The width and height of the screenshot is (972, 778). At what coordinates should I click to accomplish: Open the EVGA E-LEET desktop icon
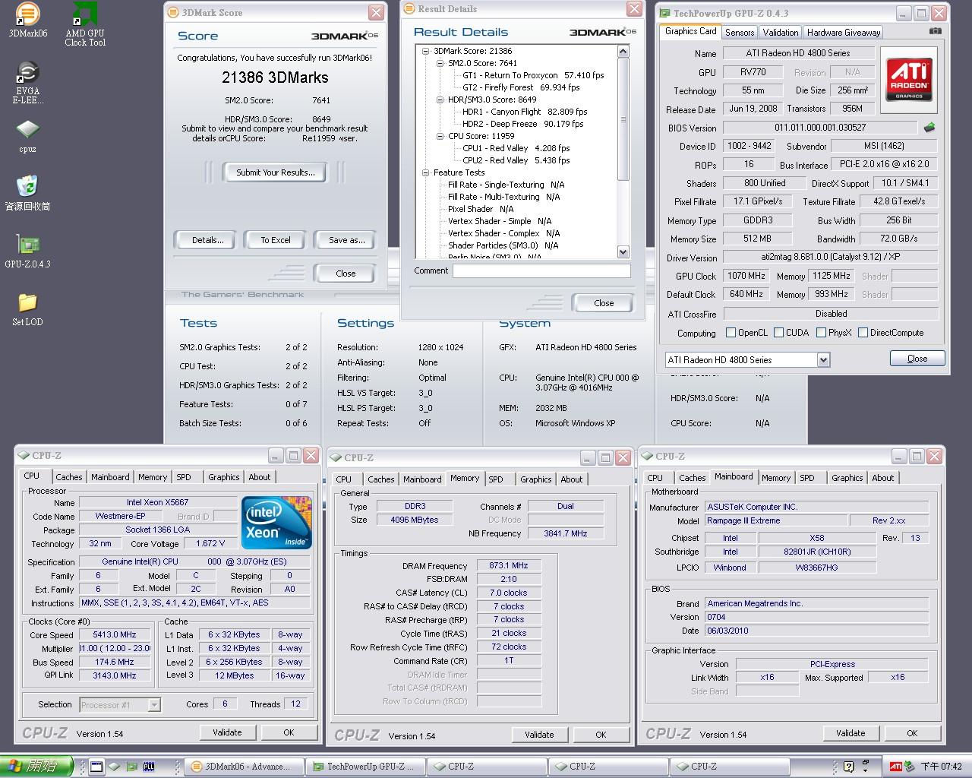27,82
